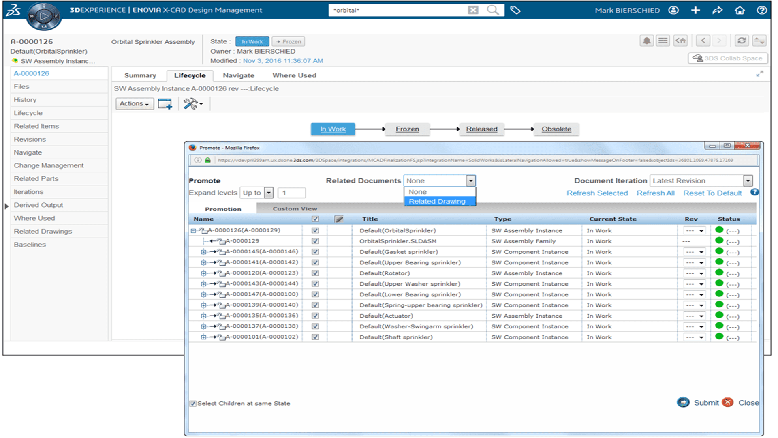
Task: Expand the left sidebar arrow handle
Action: pos(6,206)
